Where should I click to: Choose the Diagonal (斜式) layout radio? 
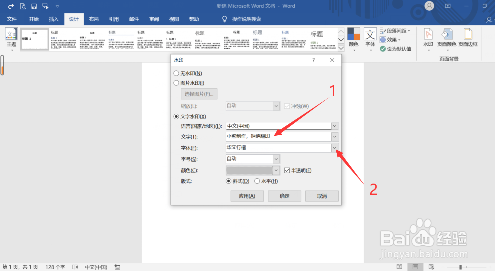click(x=229, y=181)
